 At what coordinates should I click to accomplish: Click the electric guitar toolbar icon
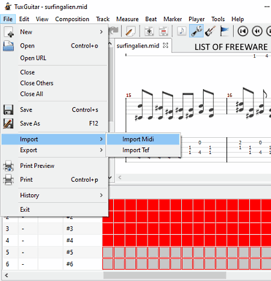coord(210,31)
